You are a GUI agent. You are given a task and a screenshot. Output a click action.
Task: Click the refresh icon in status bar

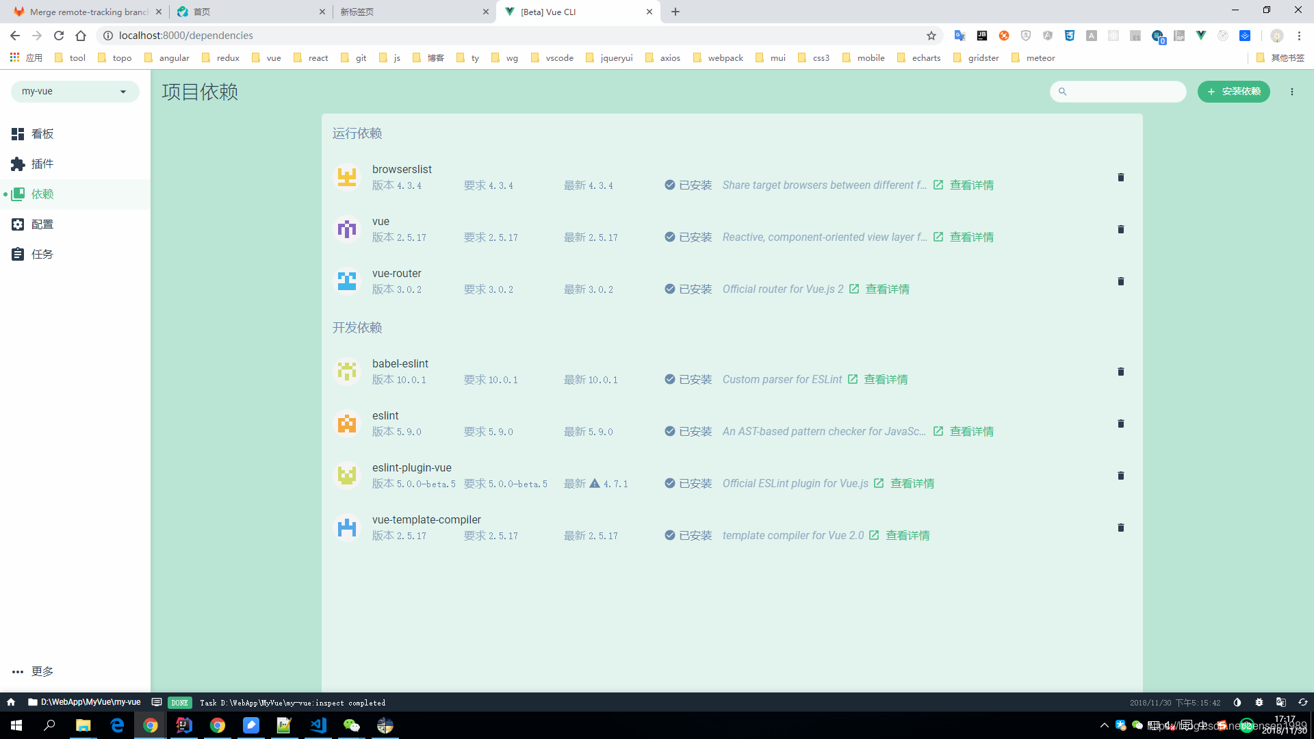(1302, 702)
